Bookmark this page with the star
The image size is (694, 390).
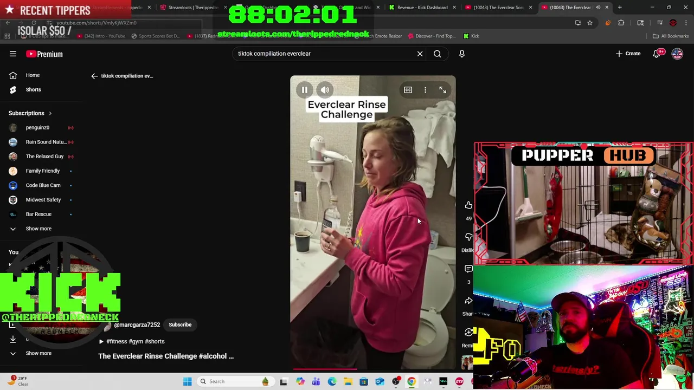pyautogui.click(x=590, y=23)
